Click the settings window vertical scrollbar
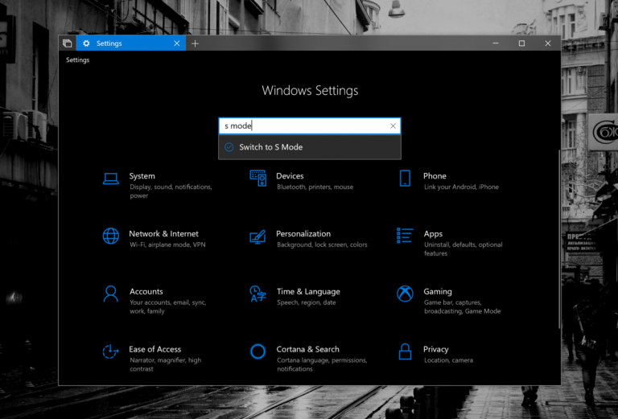The image size is (618, 419). coord(559,239)
